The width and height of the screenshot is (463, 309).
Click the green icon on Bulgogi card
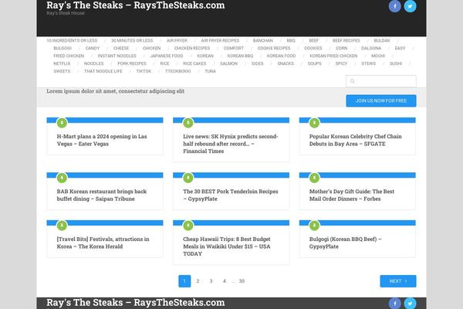click(x=314, y=226)
